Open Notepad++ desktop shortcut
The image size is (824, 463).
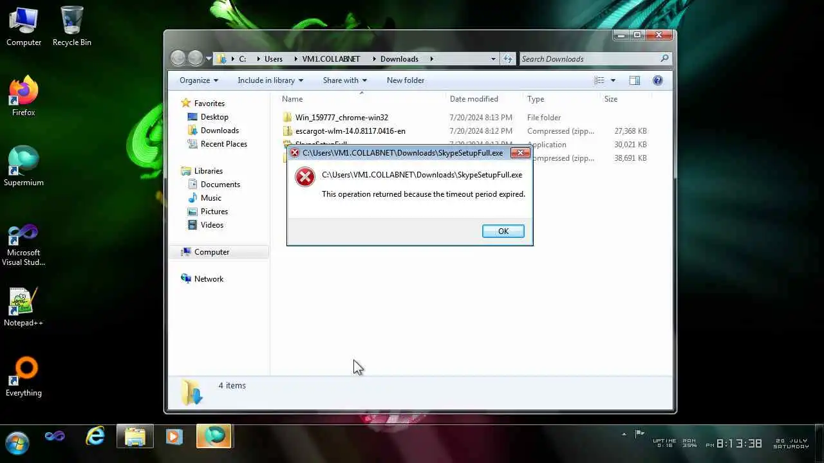[x=24, y=307]
